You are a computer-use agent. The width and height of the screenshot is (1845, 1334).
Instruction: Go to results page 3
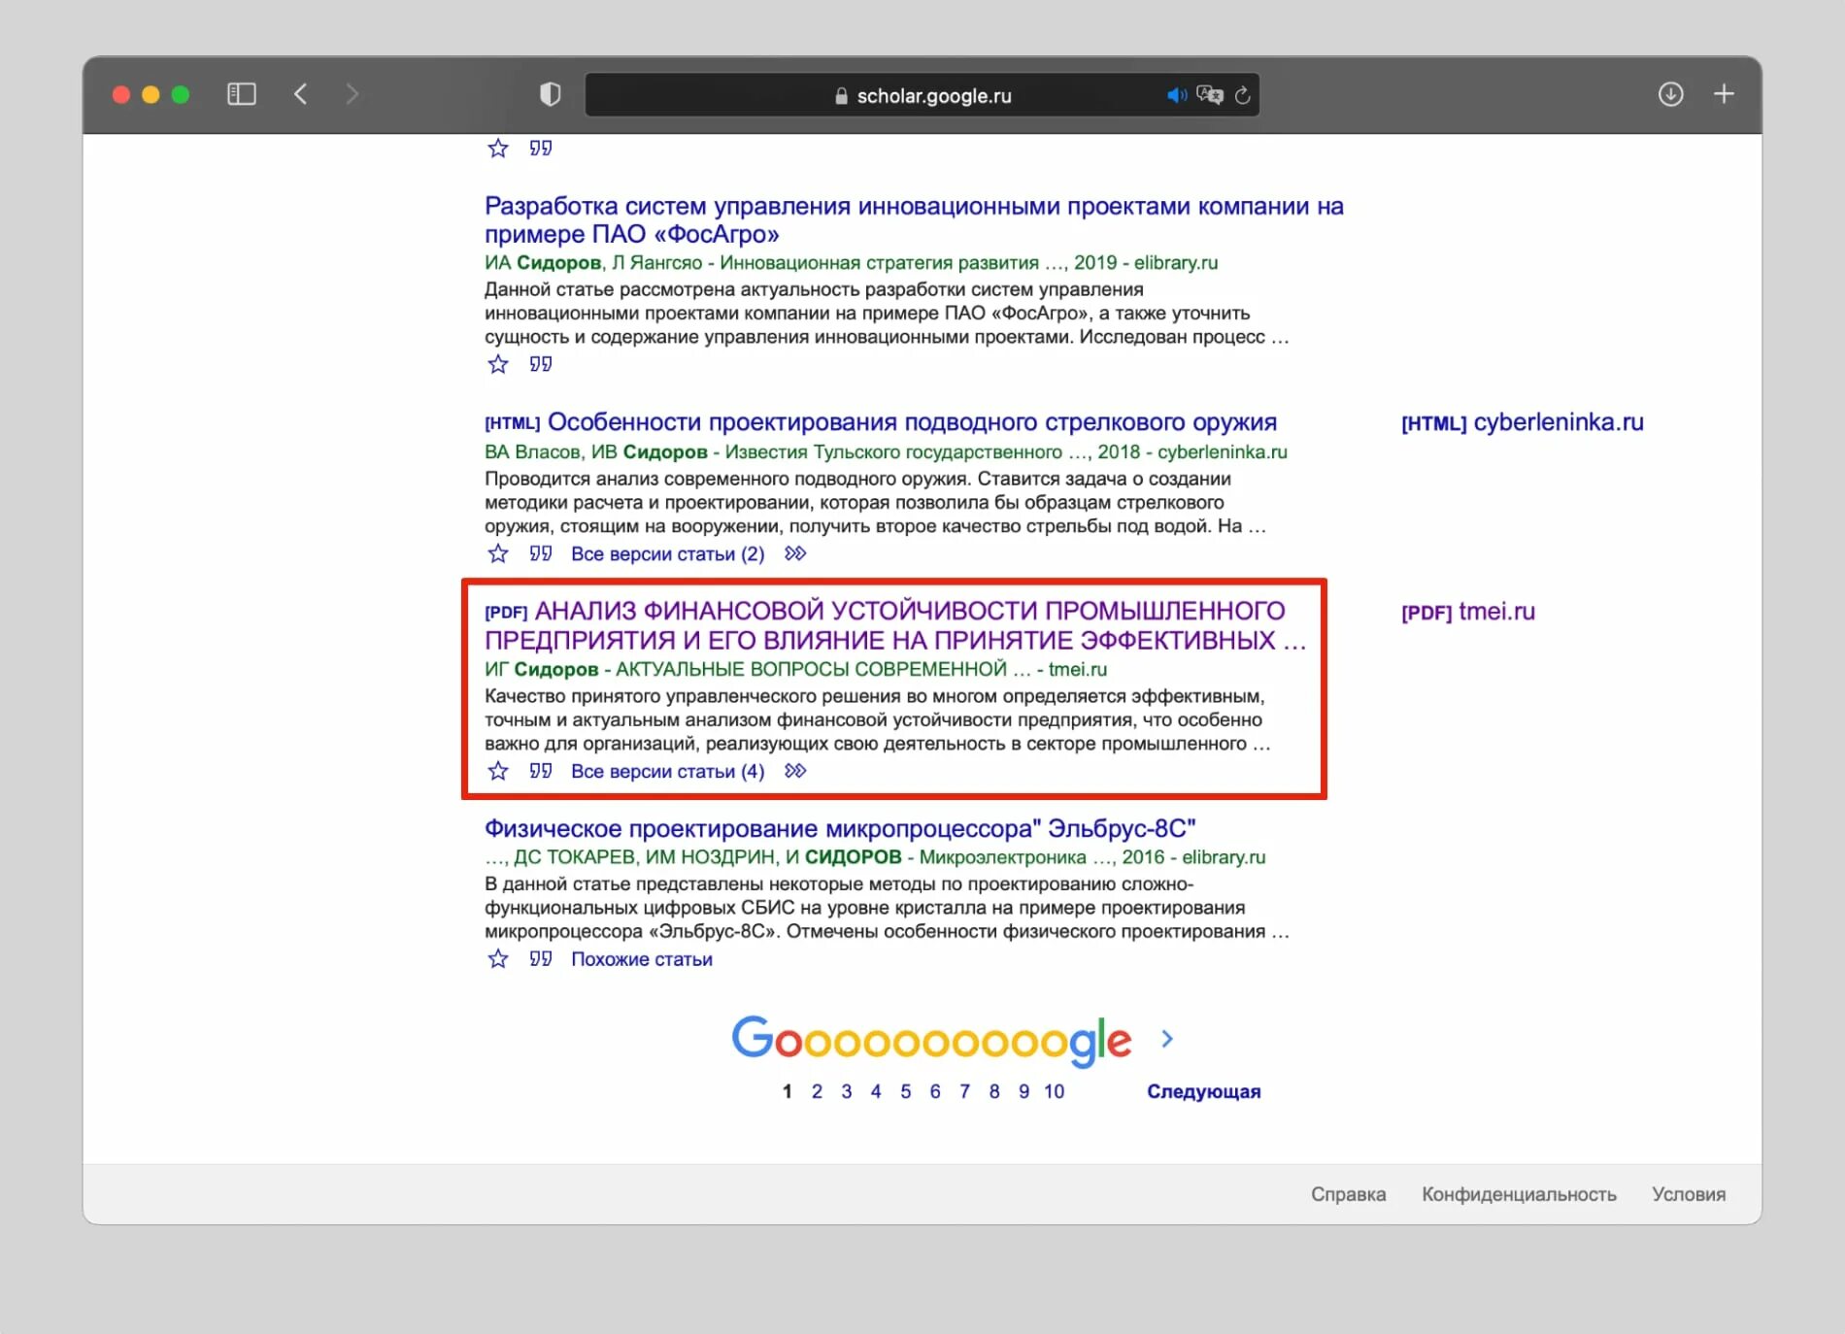tap(847, 1091)
